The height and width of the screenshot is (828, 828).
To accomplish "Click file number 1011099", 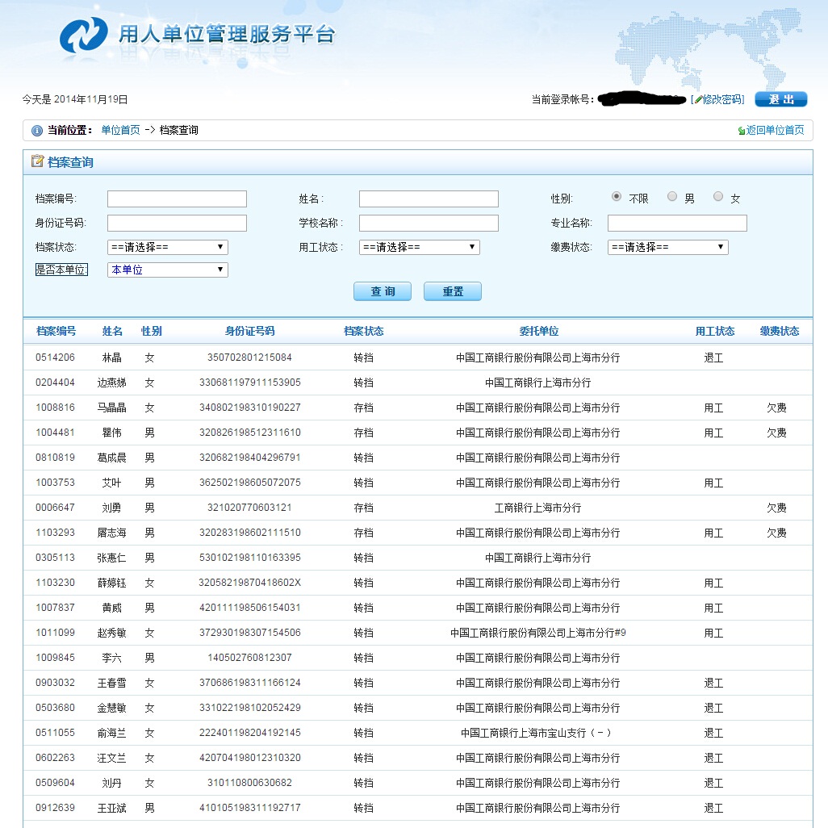I will click(x=56, y=633).
